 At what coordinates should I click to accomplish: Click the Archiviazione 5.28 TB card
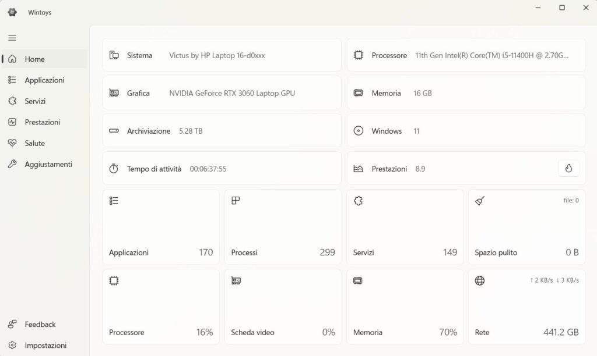222,131
